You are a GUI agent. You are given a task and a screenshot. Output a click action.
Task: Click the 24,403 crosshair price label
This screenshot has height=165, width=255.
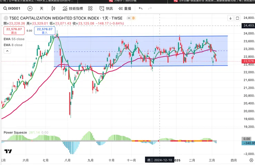click(x=248, y=25)
